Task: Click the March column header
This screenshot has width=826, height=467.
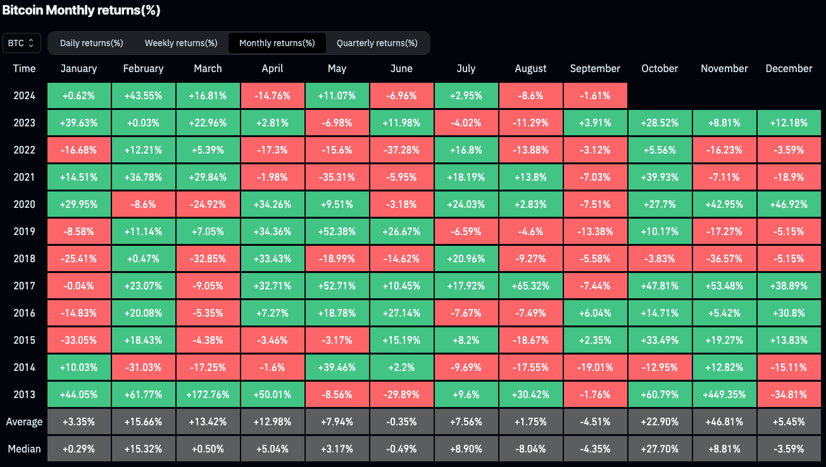Action: click(208, 68)
